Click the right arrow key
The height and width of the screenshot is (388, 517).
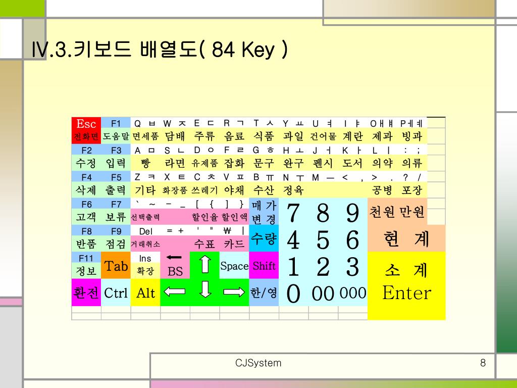click(234, 292)
